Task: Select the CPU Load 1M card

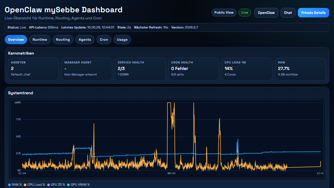Action: 247,69
